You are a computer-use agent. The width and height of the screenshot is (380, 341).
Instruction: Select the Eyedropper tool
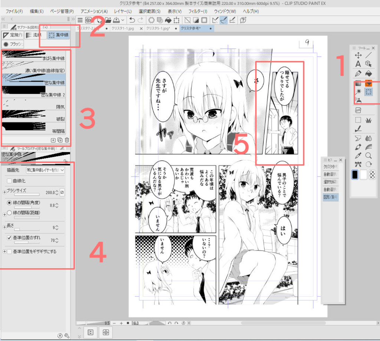tap(358, 155)
